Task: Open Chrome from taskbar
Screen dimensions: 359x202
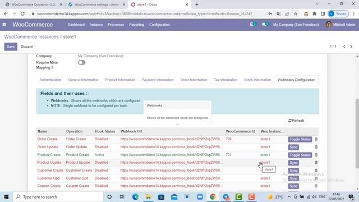Action: click(213, 197)
